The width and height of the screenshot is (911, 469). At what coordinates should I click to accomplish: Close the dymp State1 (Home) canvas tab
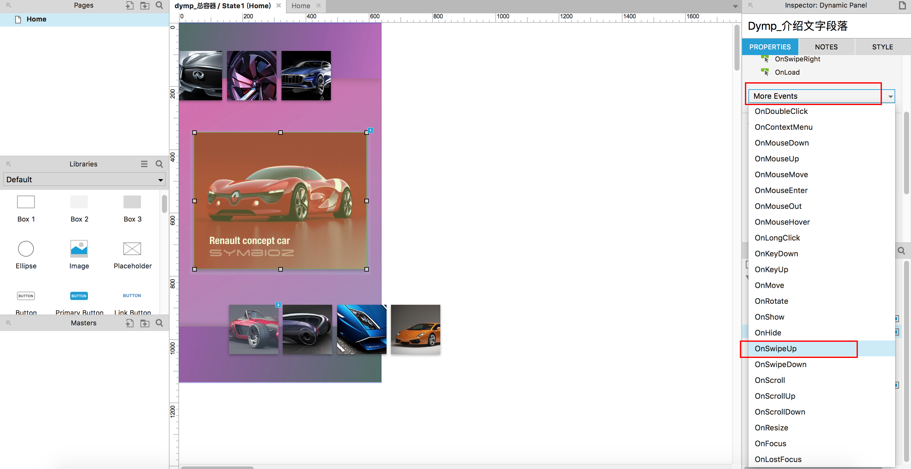pos(279,6)
